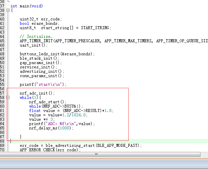Click line number 45 in gutter
Image resolution: width=208 pixels, height=169 pixels.
[2, 41]
